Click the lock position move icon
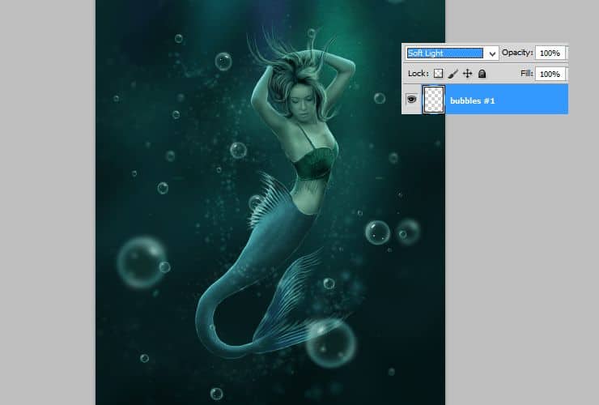The width and height of the screenshot is (599, 405). [x=468, y=74]
